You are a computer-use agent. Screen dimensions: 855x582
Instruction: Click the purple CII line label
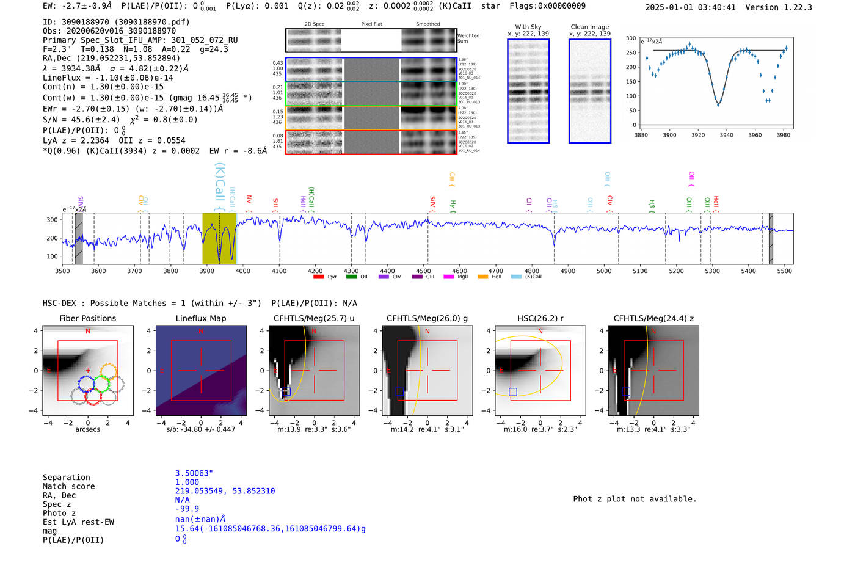529,205
